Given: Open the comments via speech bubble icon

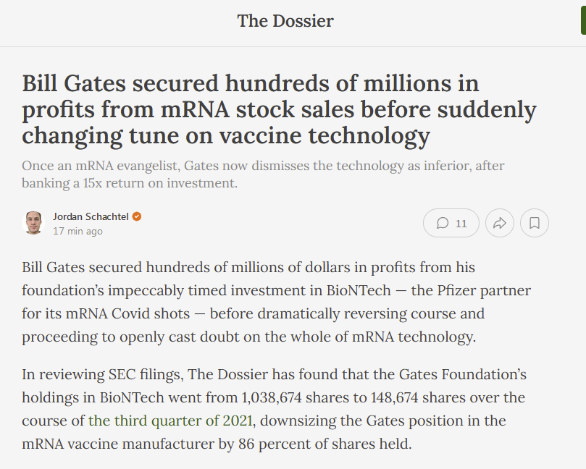Looking at the screenshot, I should (443, 223).
